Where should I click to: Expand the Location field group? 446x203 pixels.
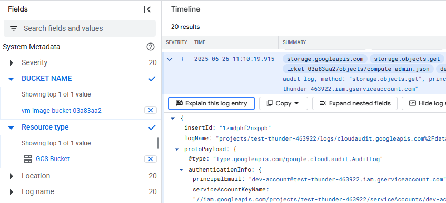[12, 176]
